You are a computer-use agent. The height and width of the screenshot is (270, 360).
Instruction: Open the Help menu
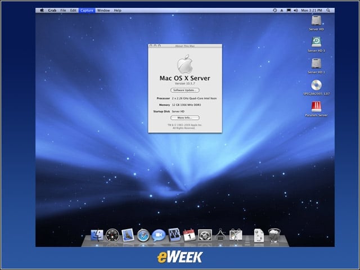coord(118,10)
